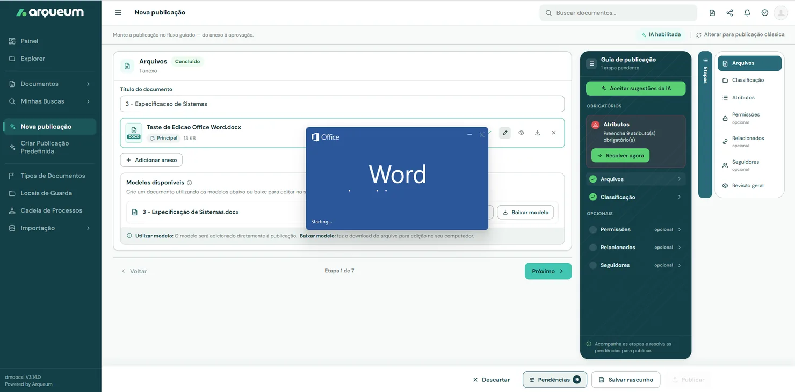Expand Arquivos row in publication guide

point(635,179)
